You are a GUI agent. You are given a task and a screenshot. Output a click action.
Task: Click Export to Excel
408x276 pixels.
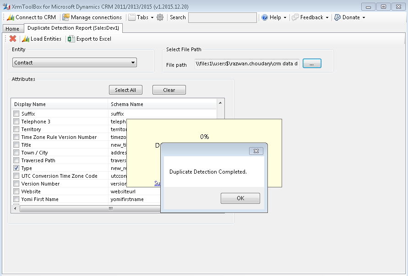[89, 39]
